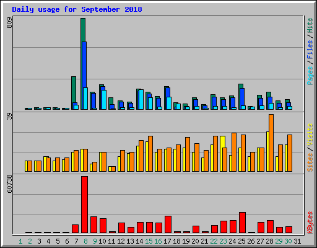The height and width of the screenshot is (248, 317).
Task: Click day label 17 on the axis
Action: click(x=167, y=241)
